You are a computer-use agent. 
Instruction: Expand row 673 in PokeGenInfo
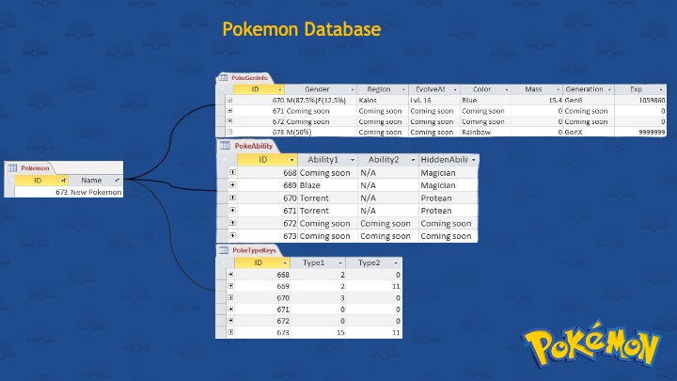[229, 132]
